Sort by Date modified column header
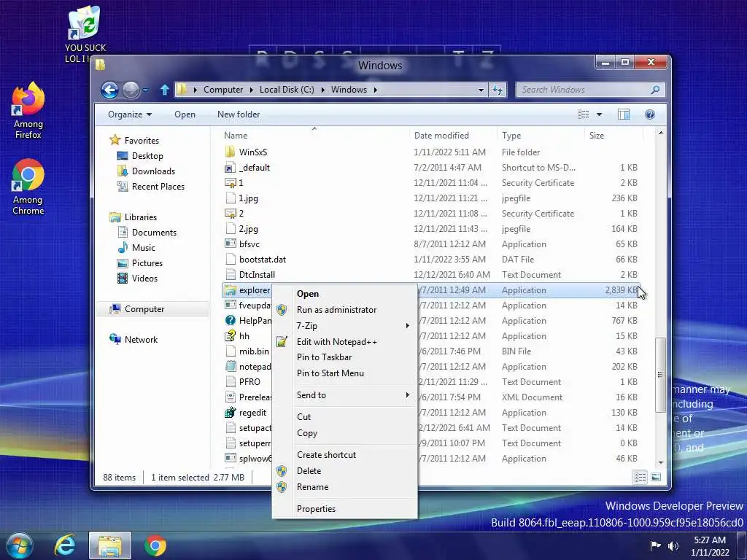747x560 pixels. (453, 135)
